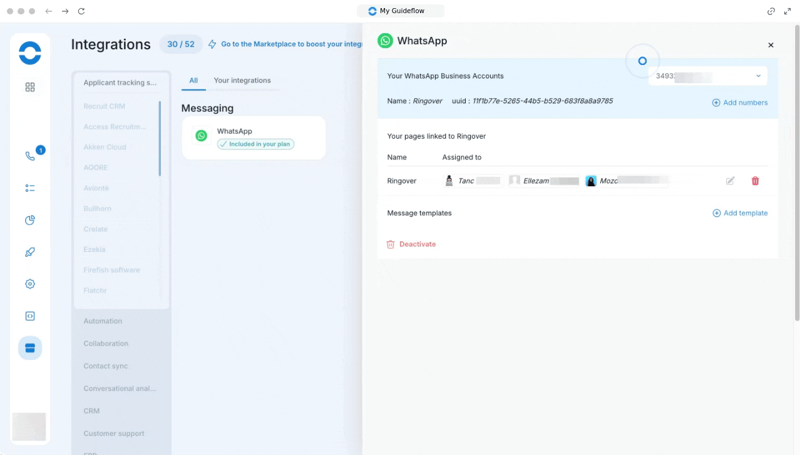Open the WhatsApp integration card
Screen dimensions: 800x455
click(x=254, y=137)
